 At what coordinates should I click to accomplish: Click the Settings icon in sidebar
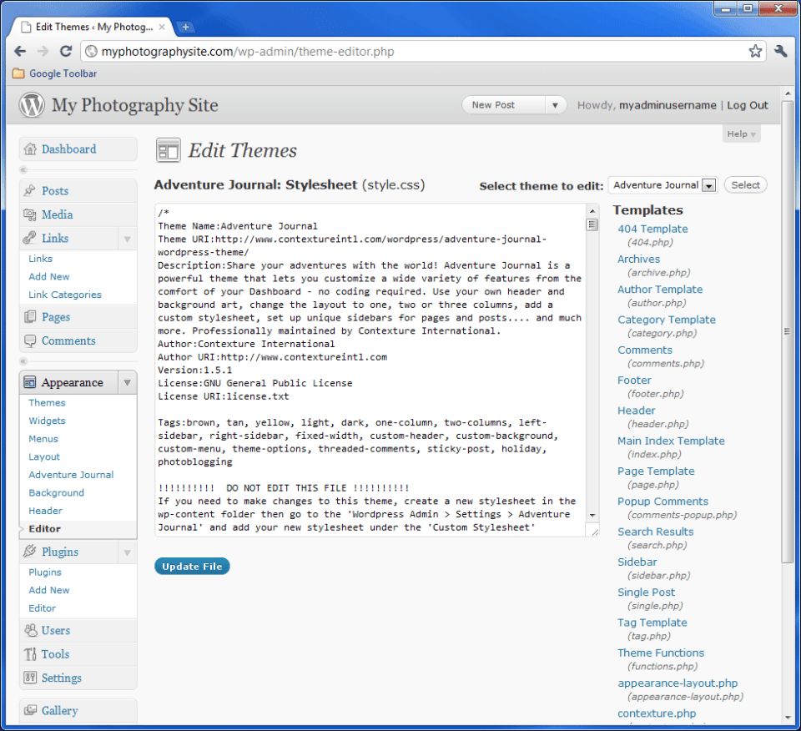[x=30, y=678]
